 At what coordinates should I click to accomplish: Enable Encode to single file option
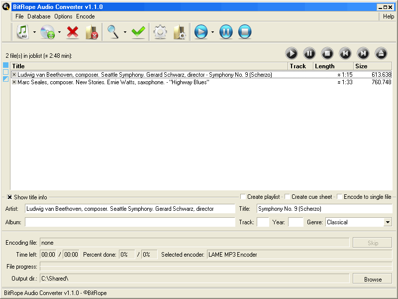coord(340,197)
